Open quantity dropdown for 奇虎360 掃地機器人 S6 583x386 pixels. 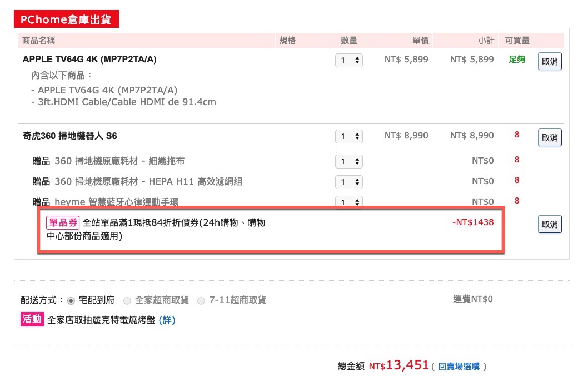tap(349, 137)
